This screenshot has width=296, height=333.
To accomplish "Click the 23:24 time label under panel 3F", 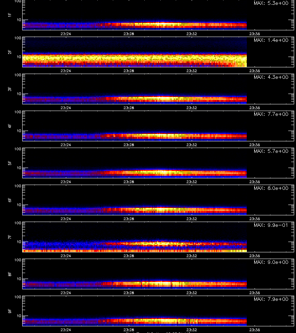I will [66, 108].
